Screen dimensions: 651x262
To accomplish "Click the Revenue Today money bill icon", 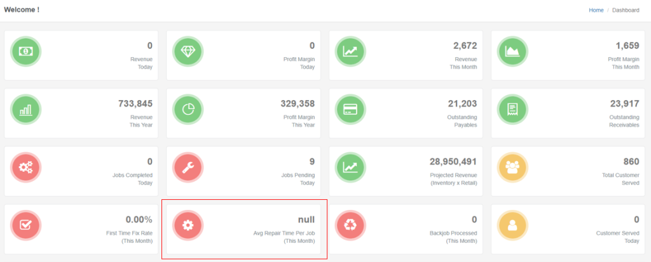I will coord(26,52).
